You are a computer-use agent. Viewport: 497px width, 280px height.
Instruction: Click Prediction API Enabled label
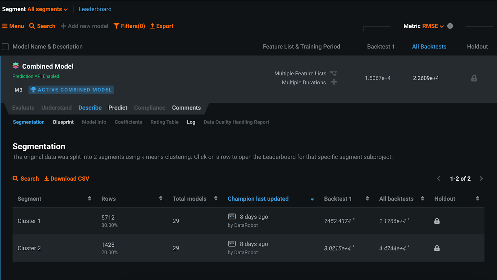pyautogui.click(x=36, y=76)
